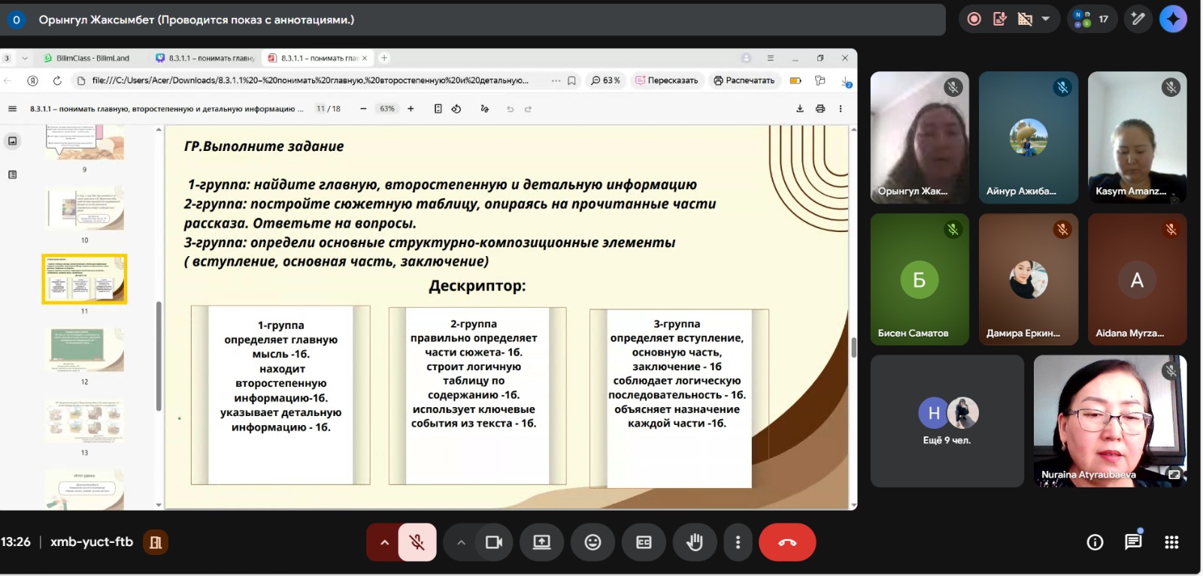The height and width of the screenshot is (576, 1203).
Task: Click the three-dot more options button
Action: click(738, 542)
